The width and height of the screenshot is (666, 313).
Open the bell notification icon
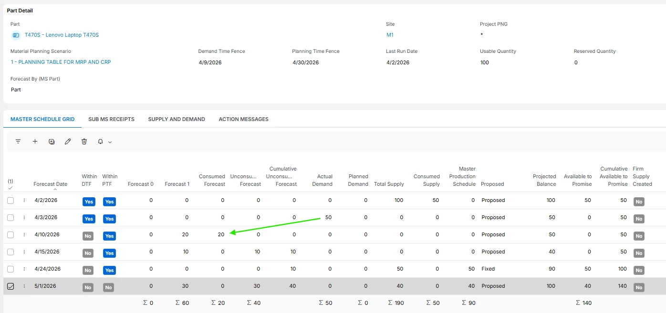pyautogui.click(x=101, y=141)
